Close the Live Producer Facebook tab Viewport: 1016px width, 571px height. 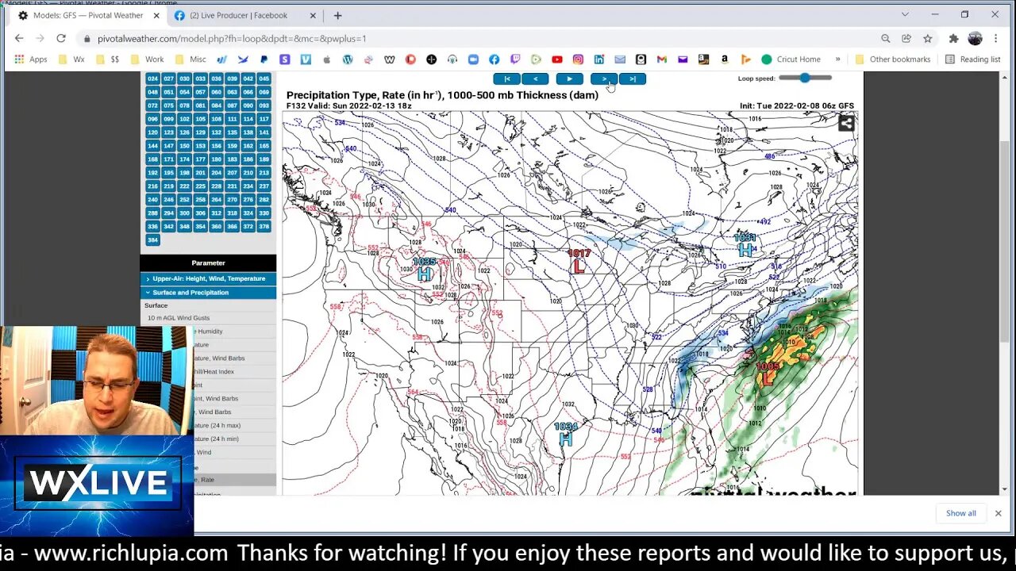click(313, 15)
